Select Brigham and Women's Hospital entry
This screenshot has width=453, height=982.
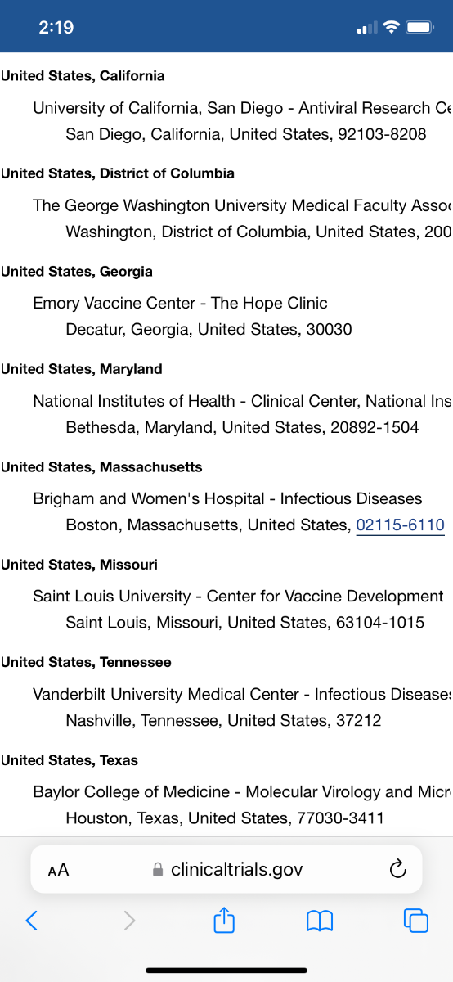point(227,499)
